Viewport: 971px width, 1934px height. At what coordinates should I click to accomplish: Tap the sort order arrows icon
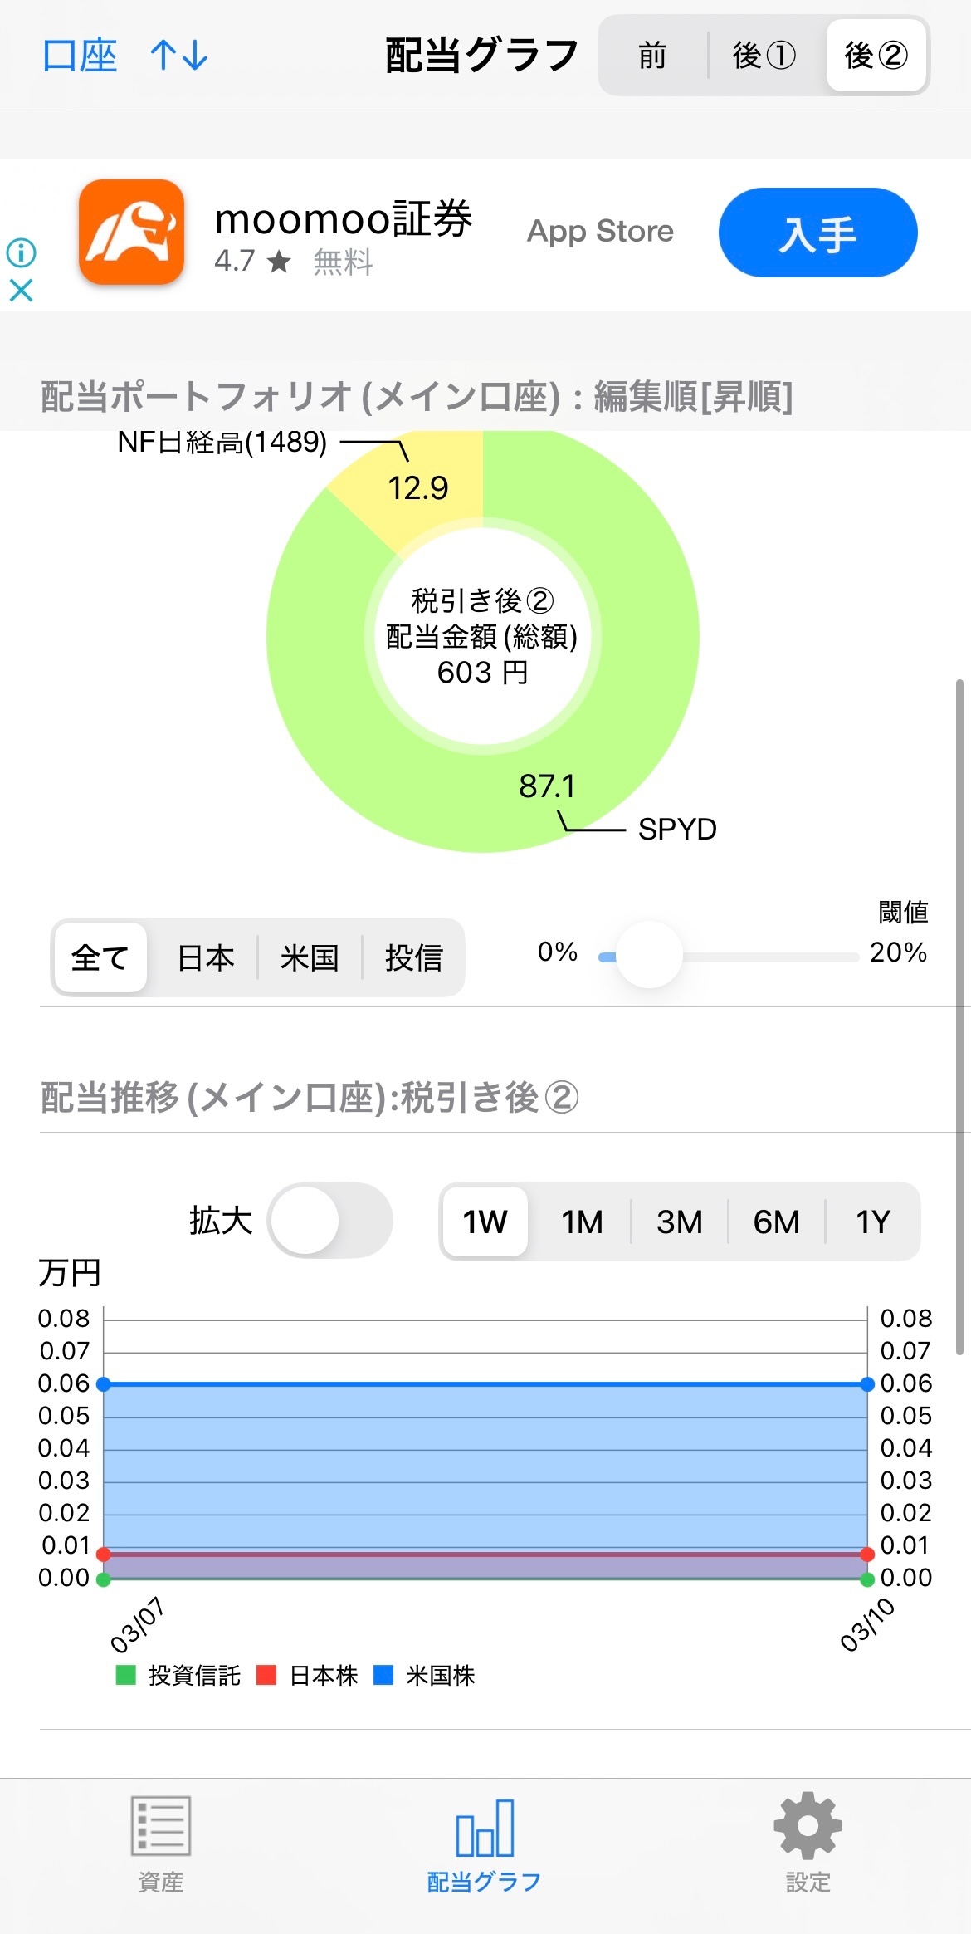pos(178,56)
